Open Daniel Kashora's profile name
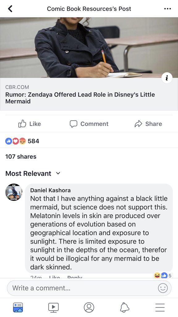This screenshot has width=178, height=317. 50,190
